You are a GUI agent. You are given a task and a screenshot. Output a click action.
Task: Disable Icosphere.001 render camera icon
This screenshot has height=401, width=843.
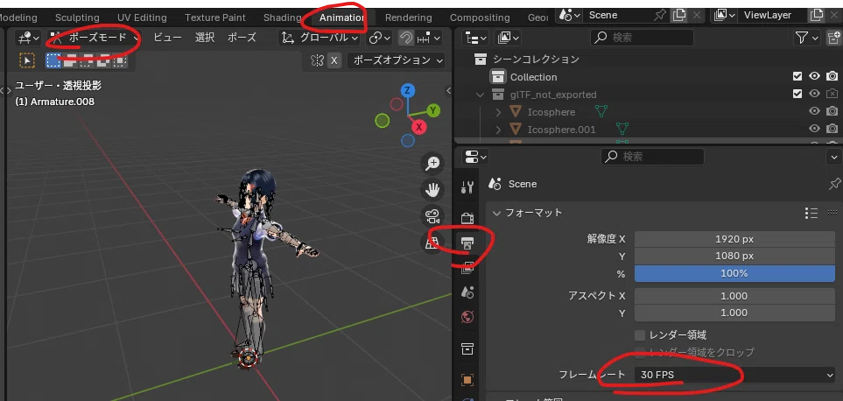pyautogui.click(x=832, y=129)
